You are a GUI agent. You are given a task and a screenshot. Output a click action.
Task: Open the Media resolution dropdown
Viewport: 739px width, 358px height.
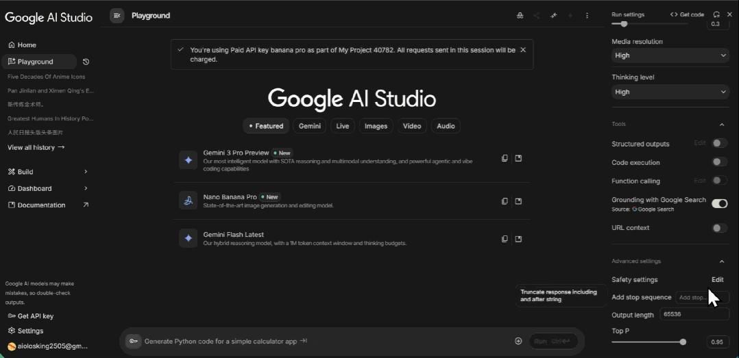[670, 55]
